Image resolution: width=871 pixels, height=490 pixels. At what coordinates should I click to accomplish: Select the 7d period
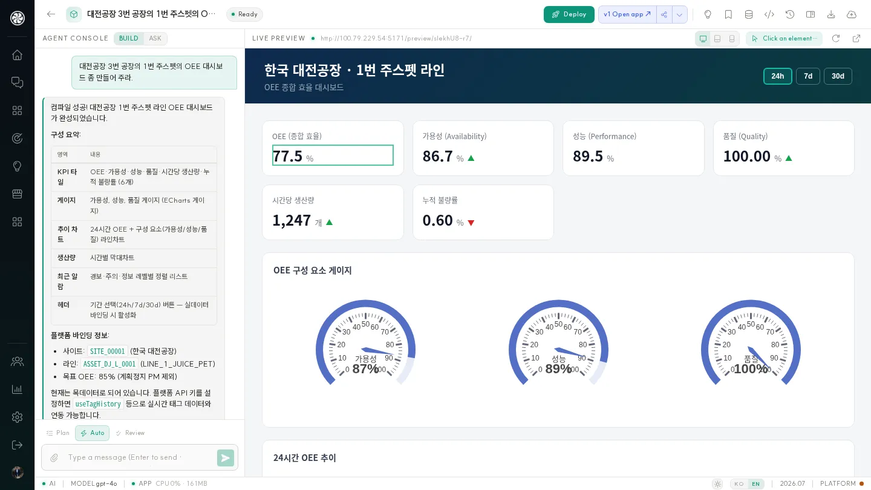tap(808, 76)
